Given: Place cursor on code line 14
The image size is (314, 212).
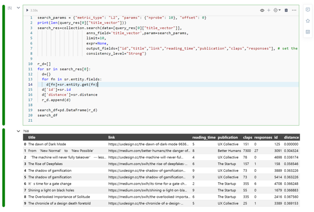Looking at the screenshot, I should [73, 84].
